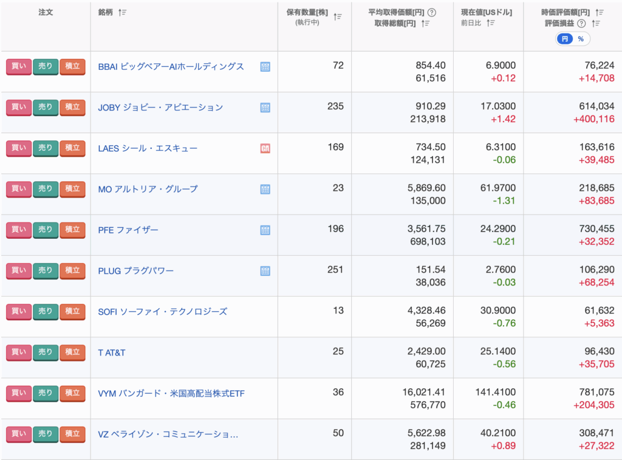Click the help icon next to 評価損益
Screen dimensions: 622x460
click(x=581, y=24)
